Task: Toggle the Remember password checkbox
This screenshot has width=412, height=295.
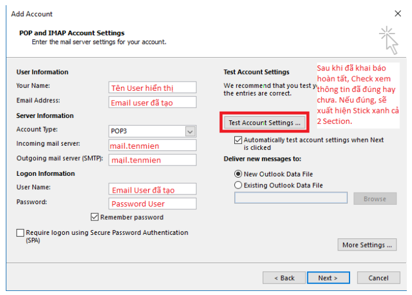Action: coord(95,217)
